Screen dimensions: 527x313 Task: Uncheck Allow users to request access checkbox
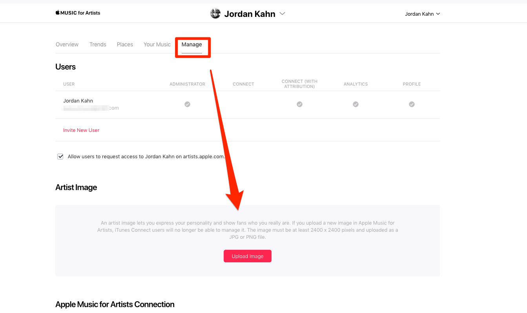(x=60, y=156)
